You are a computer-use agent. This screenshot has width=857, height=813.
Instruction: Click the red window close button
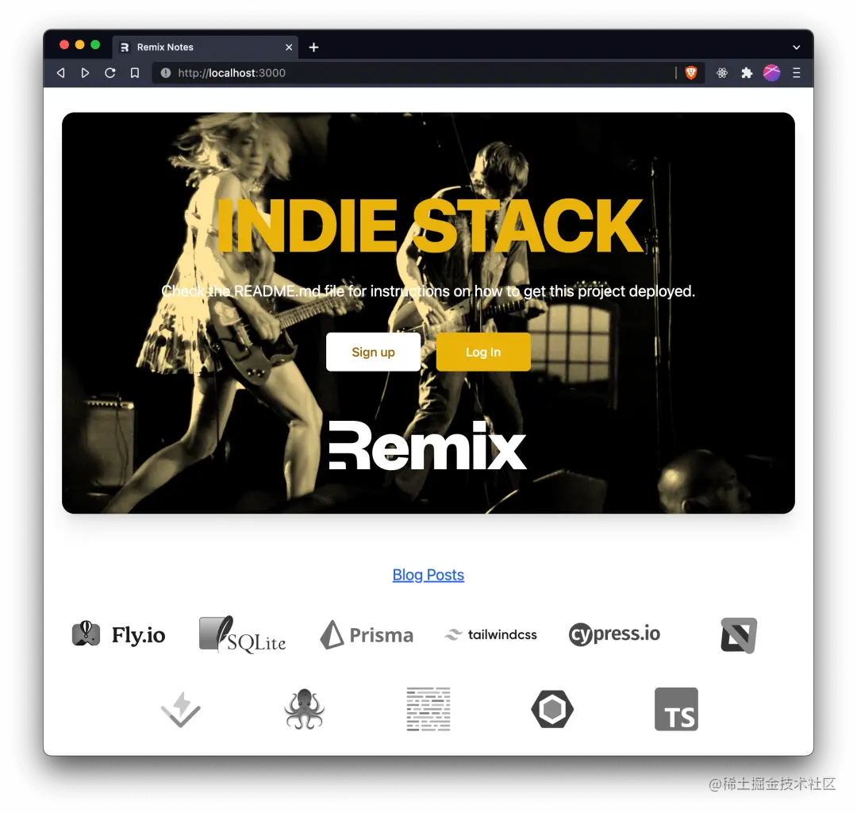[x=64, y=44]
